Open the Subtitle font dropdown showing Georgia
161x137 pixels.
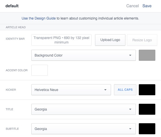pyautogui.click(x=83, y=129)
